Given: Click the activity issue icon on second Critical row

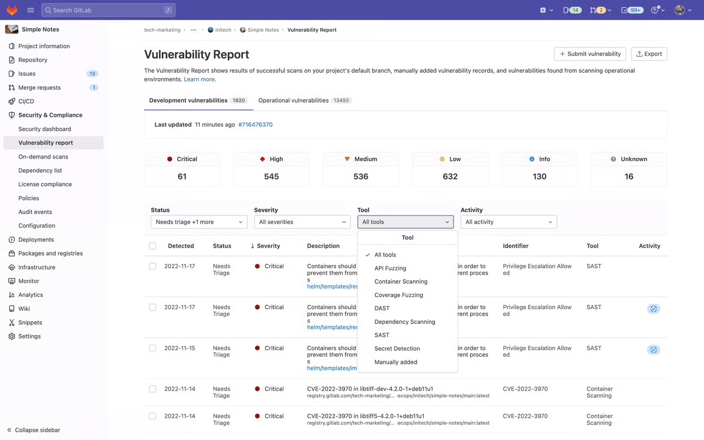Looking at the screenshot, I should click(654, 308).
